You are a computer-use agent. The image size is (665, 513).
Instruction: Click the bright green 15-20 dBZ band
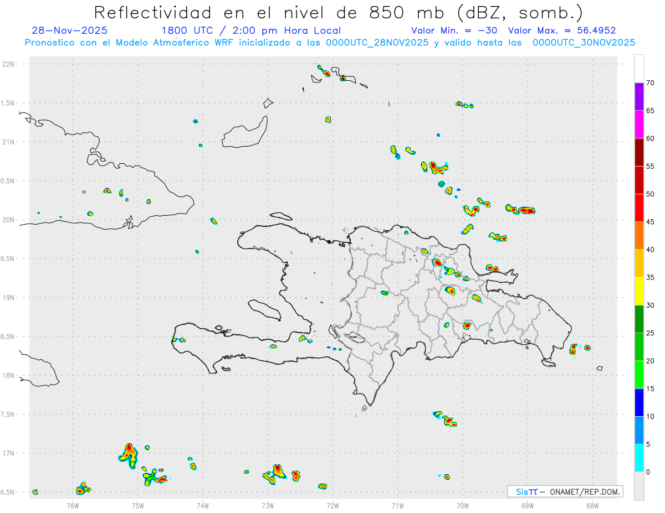(639, 375)
